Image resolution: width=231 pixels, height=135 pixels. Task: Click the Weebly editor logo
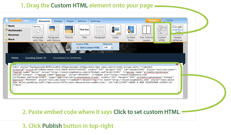coord(17,20)
